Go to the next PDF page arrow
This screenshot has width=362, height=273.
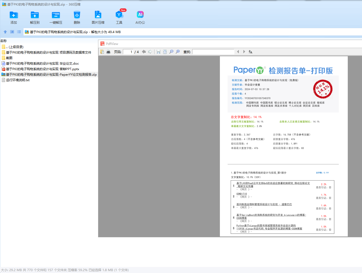point(150,52)
